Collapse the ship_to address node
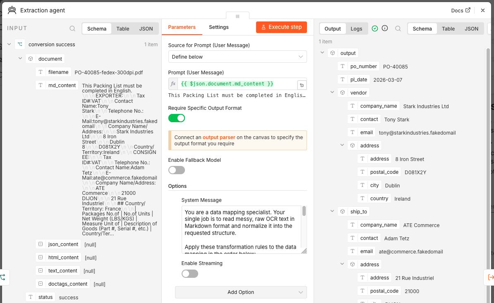Viewport: 494px width, 303px height. pyautogui.click(x=342, y=264)
